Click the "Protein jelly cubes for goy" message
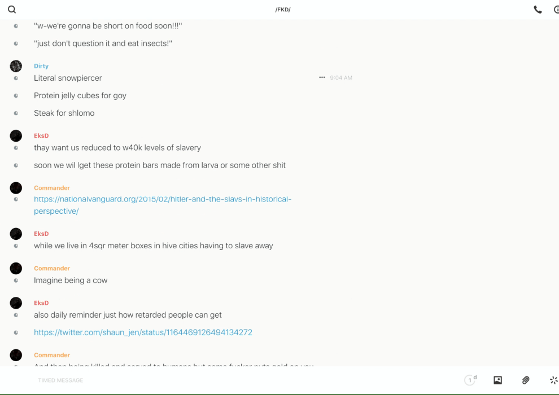This screenshot has width=559, height=395. (80, 95)
